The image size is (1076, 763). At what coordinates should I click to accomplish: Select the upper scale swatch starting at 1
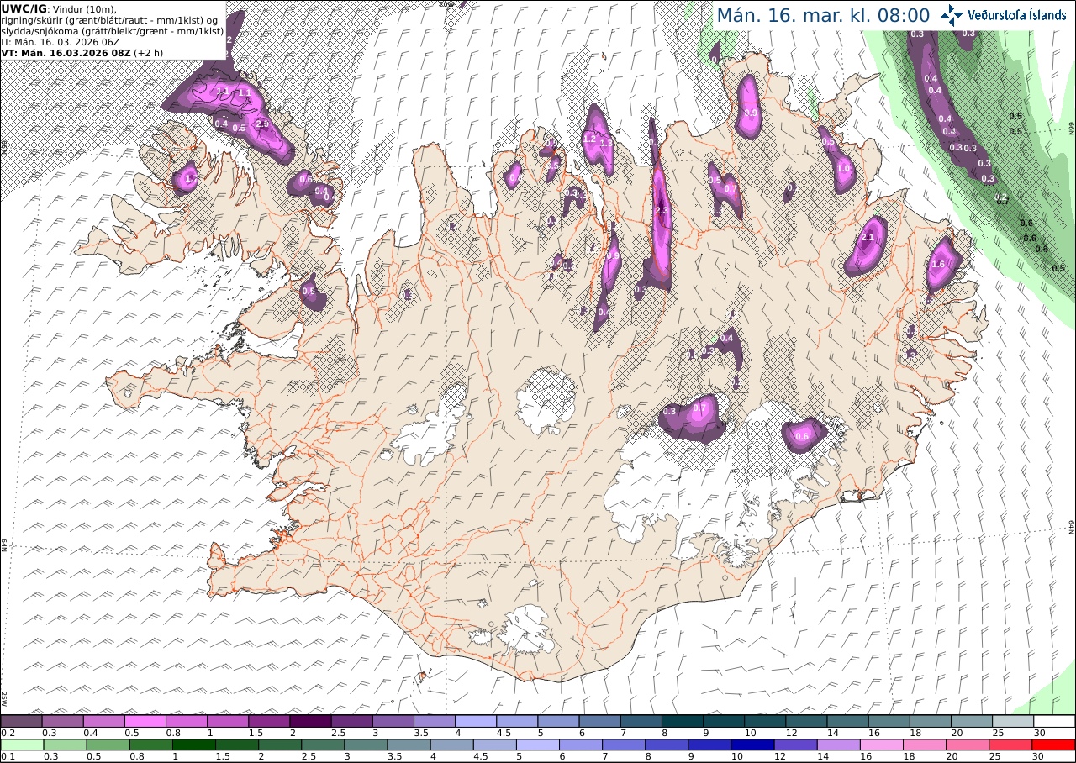(228, 721)
